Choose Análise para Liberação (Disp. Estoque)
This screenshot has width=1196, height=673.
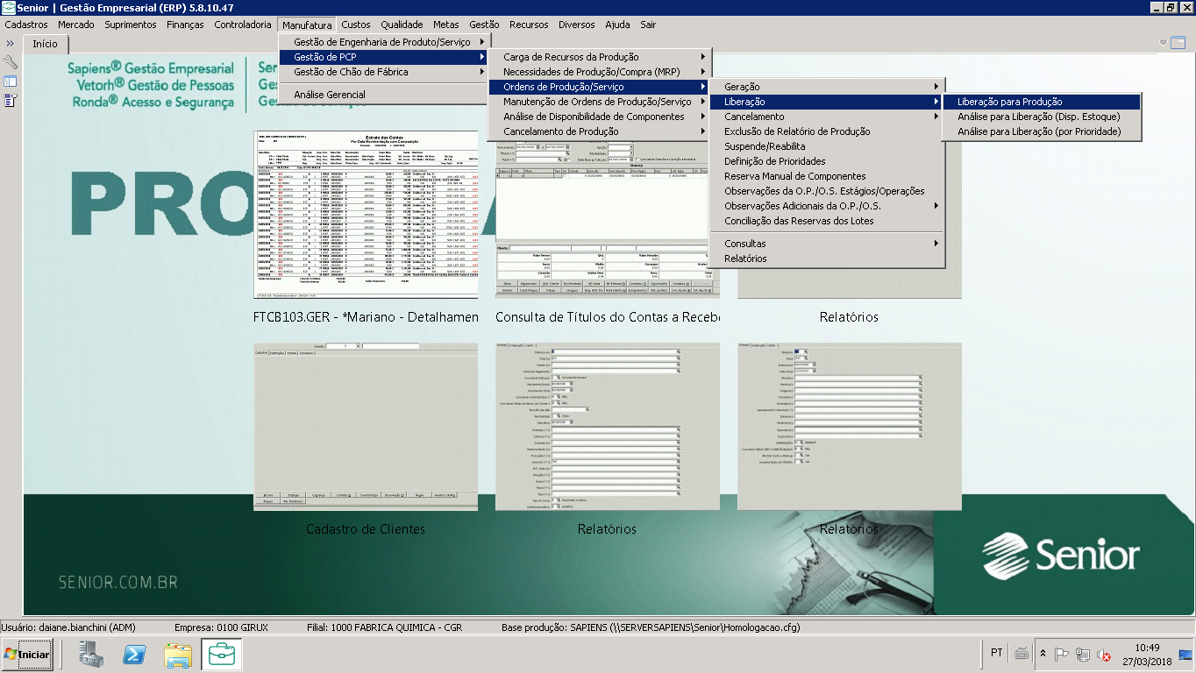tap(1043, 117)
